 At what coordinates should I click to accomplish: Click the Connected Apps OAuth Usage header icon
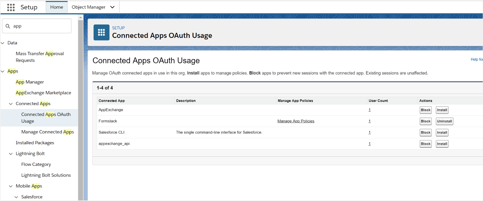tap(101, 32)
